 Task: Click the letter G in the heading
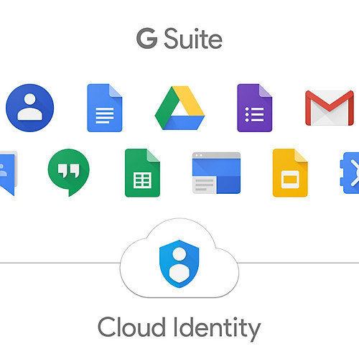click(146, 38)
